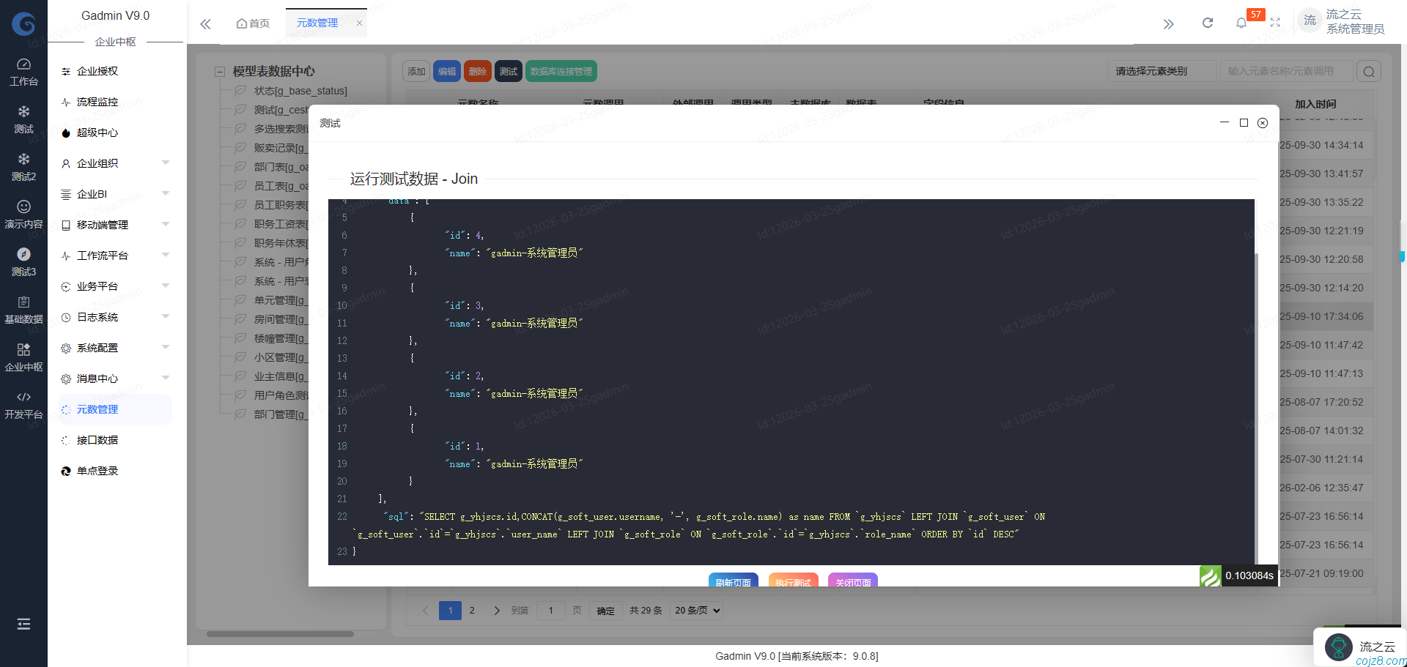Open the 请选择元素类别 dropdown

1160,72
